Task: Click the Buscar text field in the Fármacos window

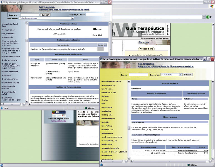Action: 138,75
